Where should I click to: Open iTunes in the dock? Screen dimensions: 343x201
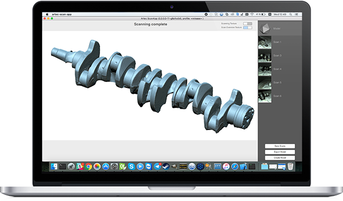[226, 167]
